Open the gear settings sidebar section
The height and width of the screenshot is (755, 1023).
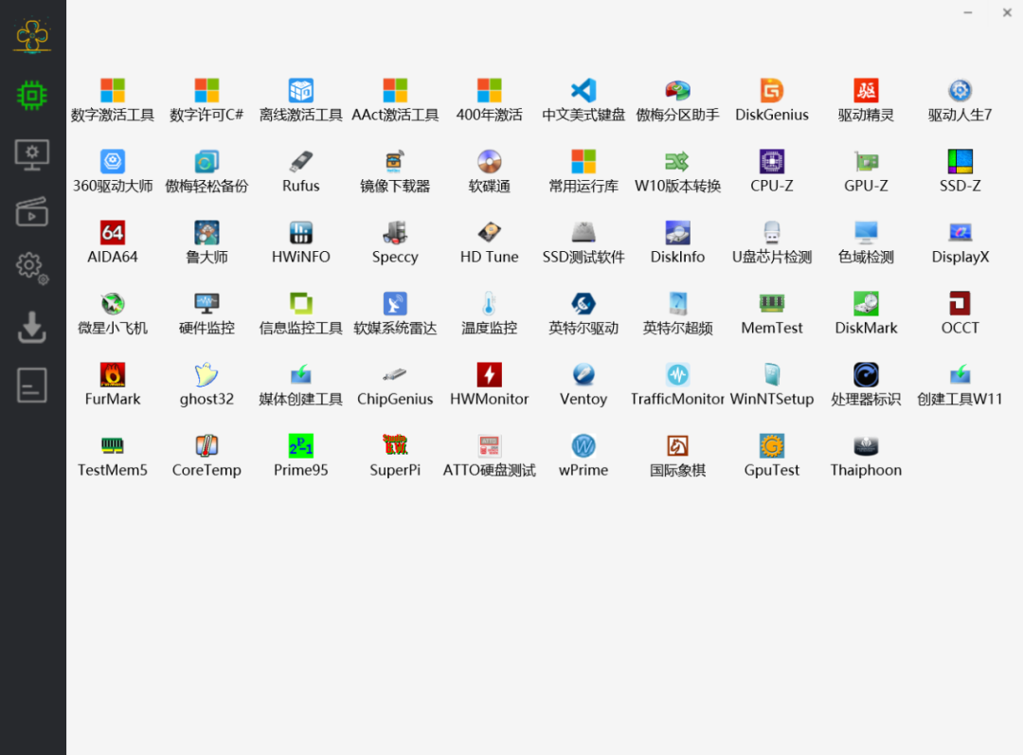32,268
